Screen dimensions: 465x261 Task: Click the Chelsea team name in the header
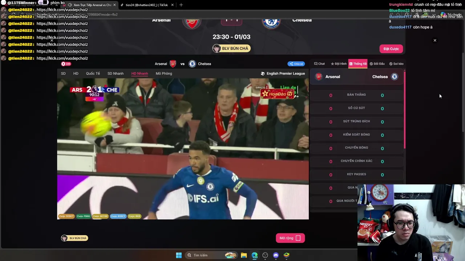point(302,20)
